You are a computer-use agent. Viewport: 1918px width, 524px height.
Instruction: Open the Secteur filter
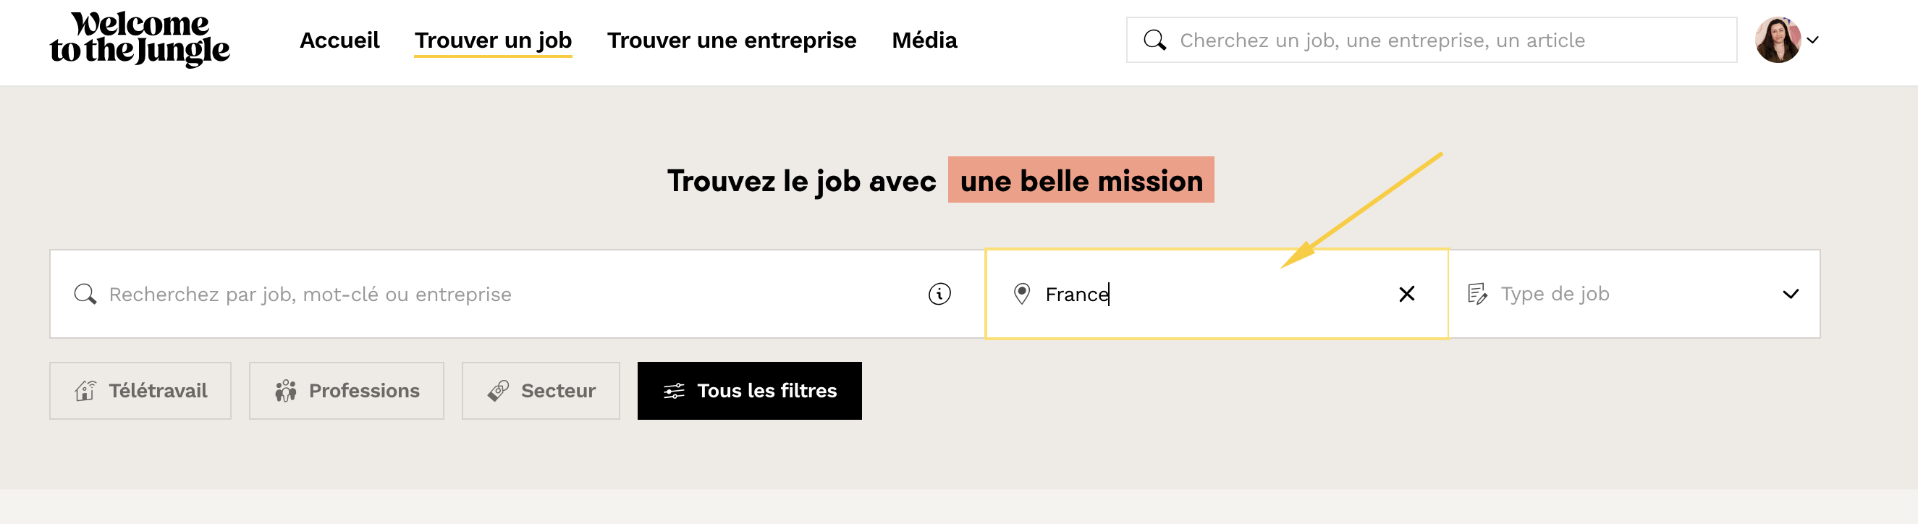[x=541, y=391]
